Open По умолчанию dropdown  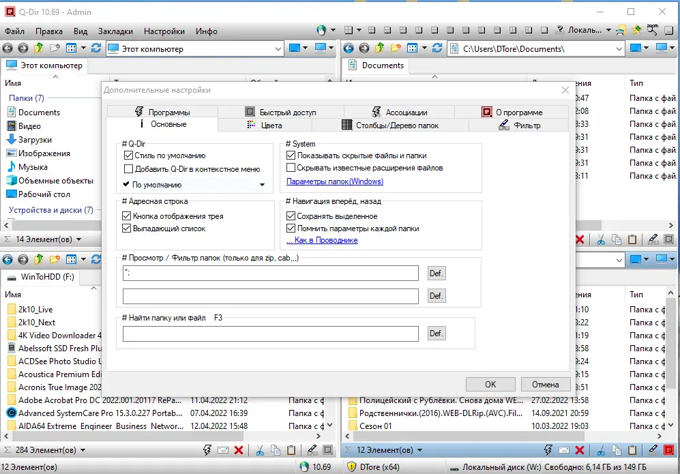click(262, 185)
